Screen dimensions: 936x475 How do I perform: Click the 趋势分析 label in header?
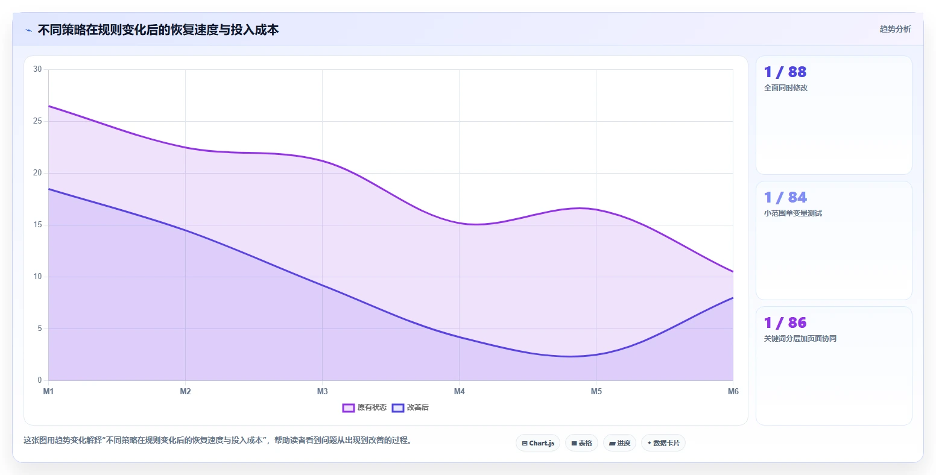coord(895,29)
